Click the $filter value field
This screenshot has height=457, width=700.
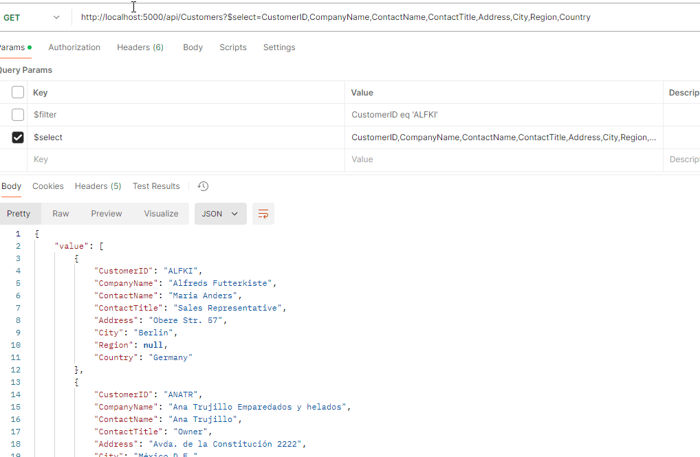point(502,115)
